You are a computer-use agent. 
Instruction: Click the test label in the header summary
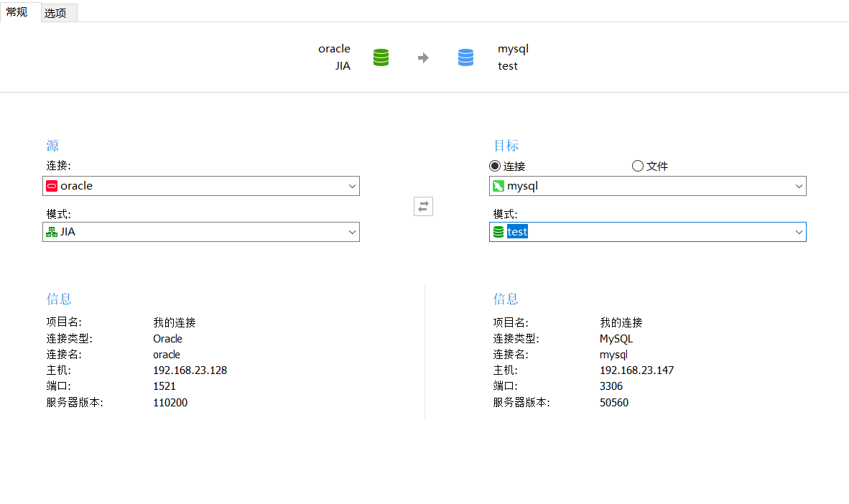(x=508, y=66)
